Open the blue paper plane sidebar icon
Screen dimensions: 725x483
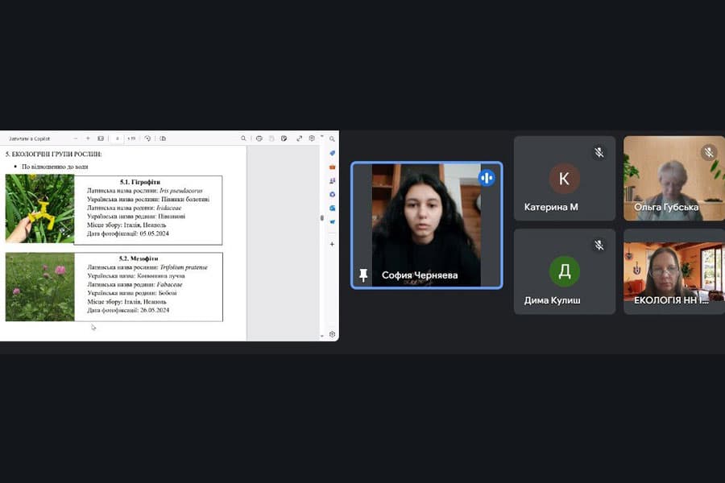click(x=332, y=222)
